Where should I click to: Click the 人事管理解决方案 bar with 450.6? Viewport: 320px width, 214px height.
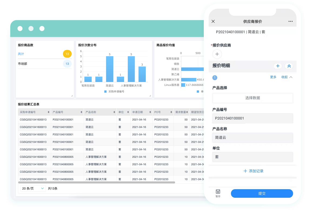[x=189, y=79]
